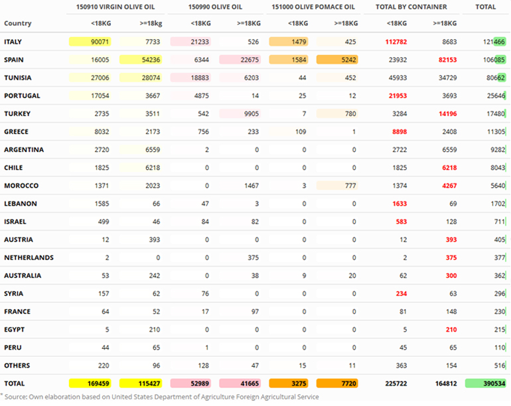The width and height of the screenshot is (511, 406).
Task: Click the 150910 VIRGIN OIL header
Action: [115, 7]
